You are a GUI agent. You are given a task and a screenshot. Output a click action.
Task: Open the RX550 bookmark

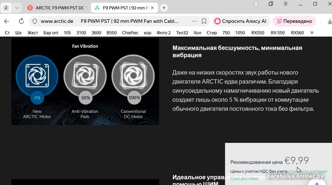(x=258, y=33)
